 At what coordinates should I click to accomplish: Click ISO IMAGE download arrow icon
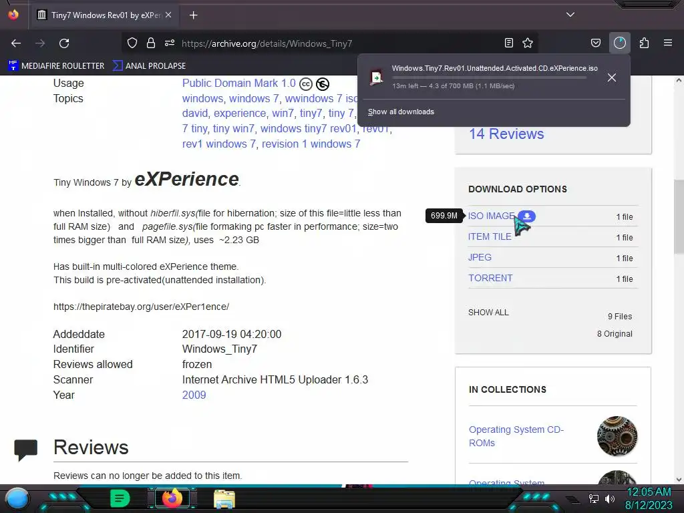click(x=527, y=216)
